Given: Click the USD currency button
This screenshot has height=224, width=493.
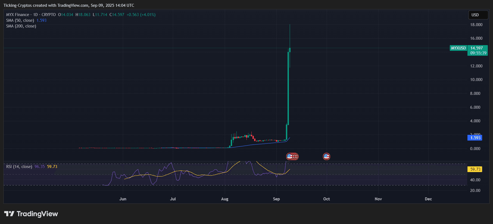Looking at the screenshot, I should (x=478, y=15).
